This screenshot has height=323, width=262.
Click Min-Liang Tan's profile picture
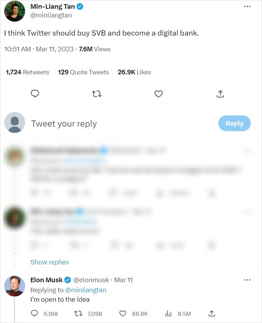pyautogui.click(x=15, y=11)
